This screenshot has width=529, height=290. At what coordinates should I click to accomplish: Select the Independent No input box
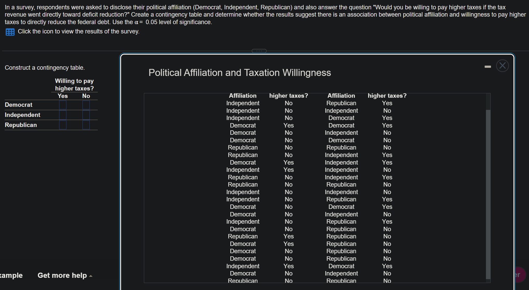coord(86,115)
